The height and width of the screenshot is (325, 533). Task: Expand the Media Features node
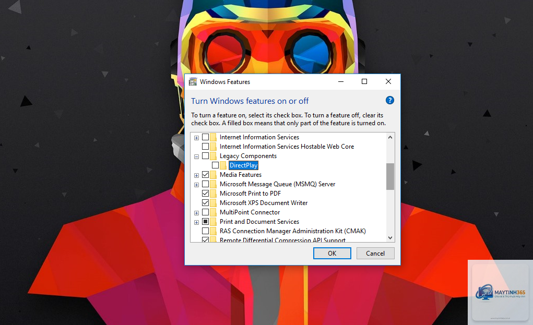(x=196, y=176)
